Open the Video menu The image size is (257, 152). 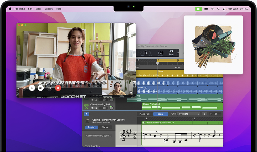(x=39, y=9)
